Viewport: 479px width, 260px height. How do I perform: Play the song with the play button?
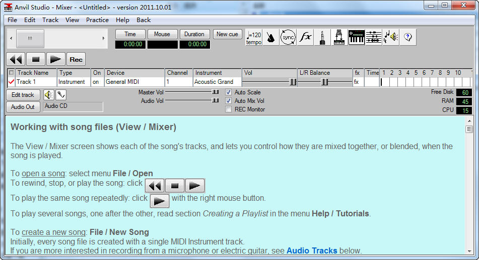pos(55,59)
